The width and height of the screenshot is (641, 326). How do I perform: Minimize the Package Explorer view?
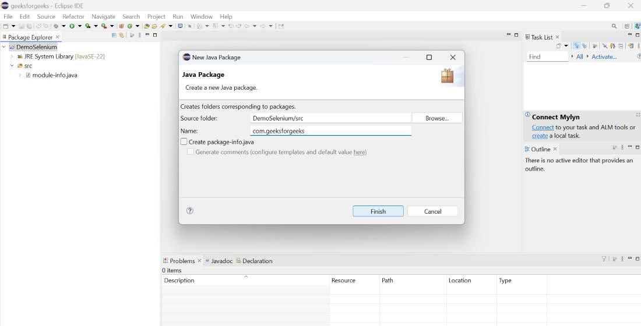pyautogui.click(x=147, y=35)
